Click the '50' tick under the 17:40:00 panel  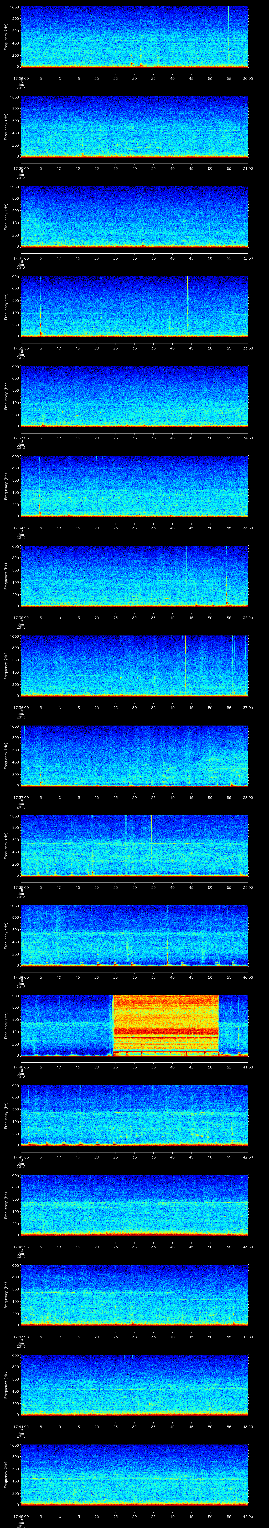(210, 1067)
